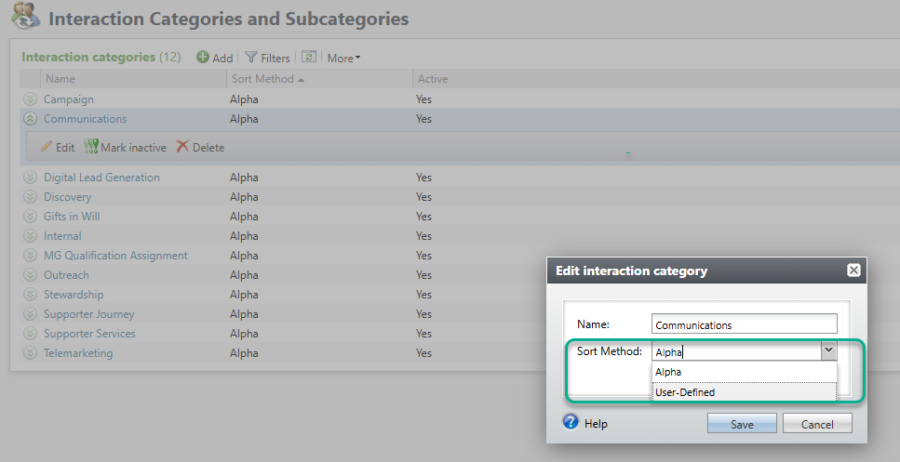The height and width of the screenshot is (462, 900).
Task: Choose User-Defined from the dropdown list
Action: [745, 392]
